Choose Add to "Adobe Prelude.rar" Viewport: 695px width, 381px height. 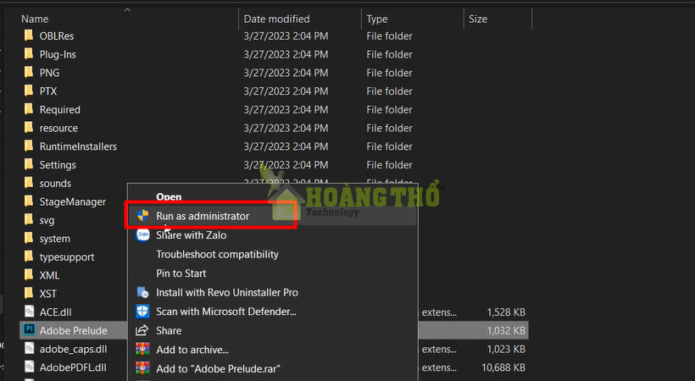pyautogui.click(x=218, y=368)
